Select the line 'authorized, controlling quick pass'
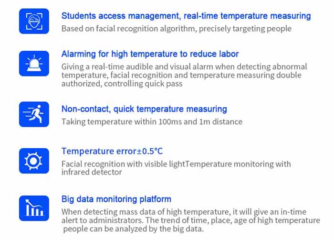This screenshot has height=240, width=334. [122, 84]
